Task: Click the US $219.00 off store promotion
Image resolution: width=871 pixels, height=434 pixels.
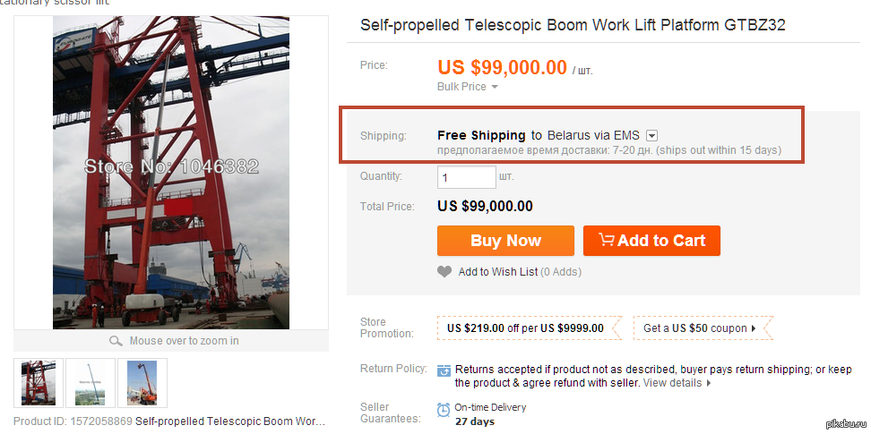Action: pos(527,328)
